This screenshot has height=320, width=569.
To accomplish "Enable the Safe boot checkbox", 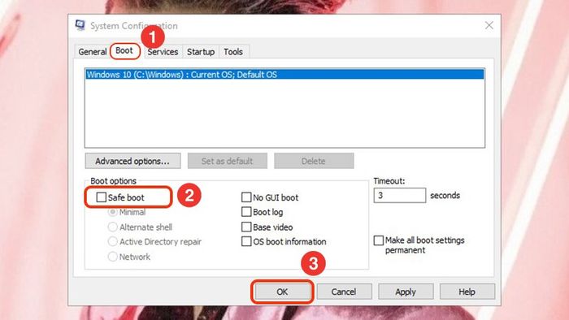I will point(102,197).
